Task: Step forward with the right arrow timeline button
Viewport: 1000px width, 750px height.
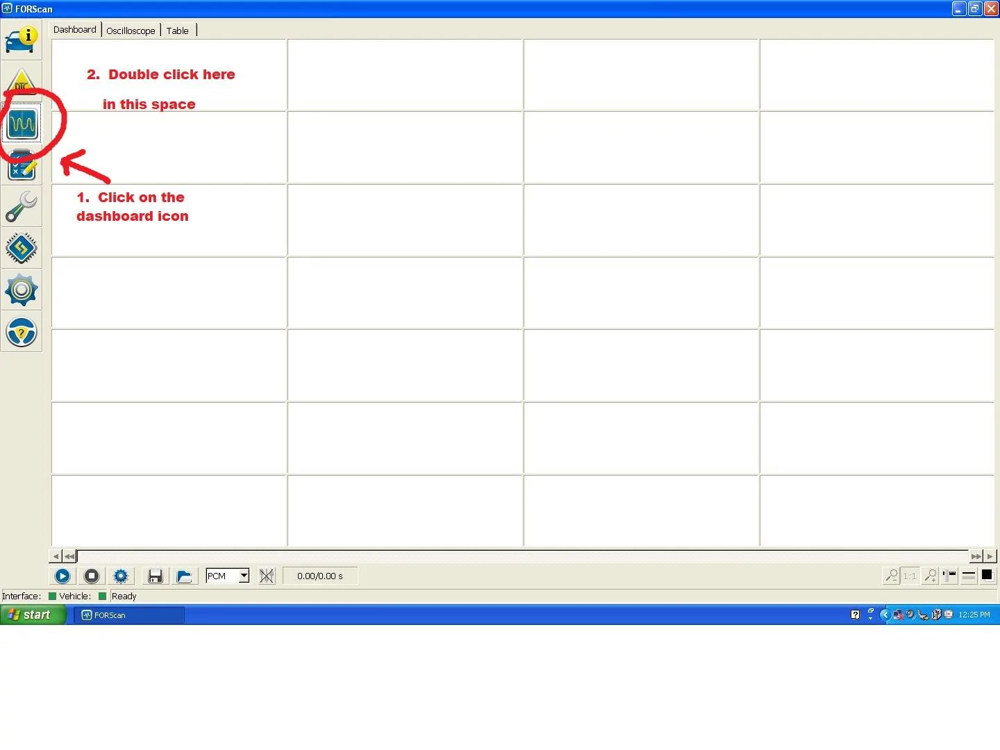Action: 990,556
